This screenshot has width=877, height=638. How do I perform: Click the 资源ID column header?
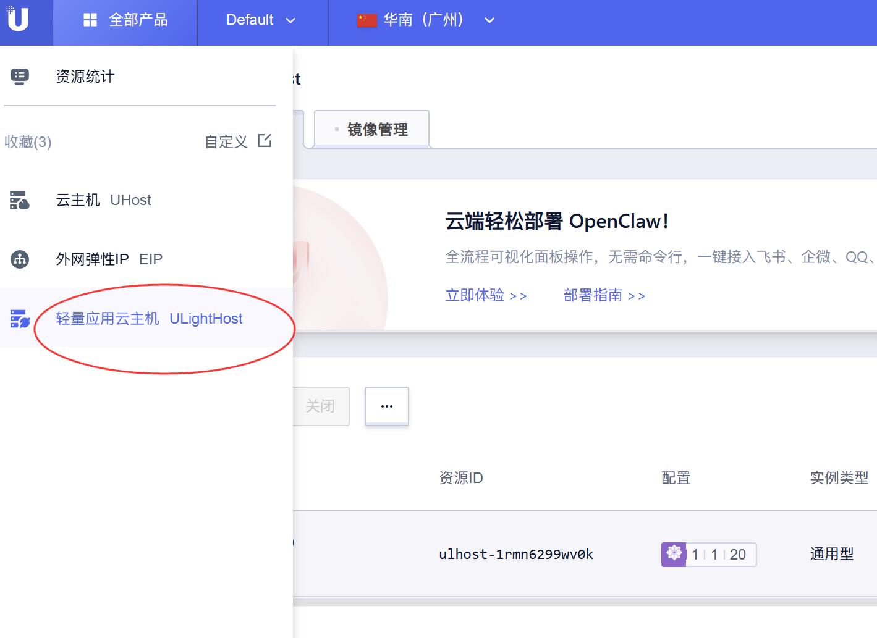[461, 478]
